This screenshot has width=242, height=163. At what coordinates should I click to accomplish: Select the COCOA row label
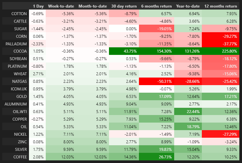point(17,51)
